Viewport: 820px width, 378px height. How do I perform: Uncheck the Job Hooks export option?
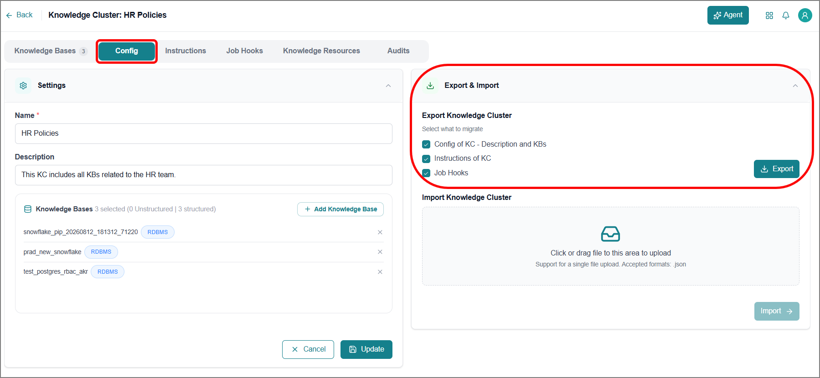click(426, 173)
